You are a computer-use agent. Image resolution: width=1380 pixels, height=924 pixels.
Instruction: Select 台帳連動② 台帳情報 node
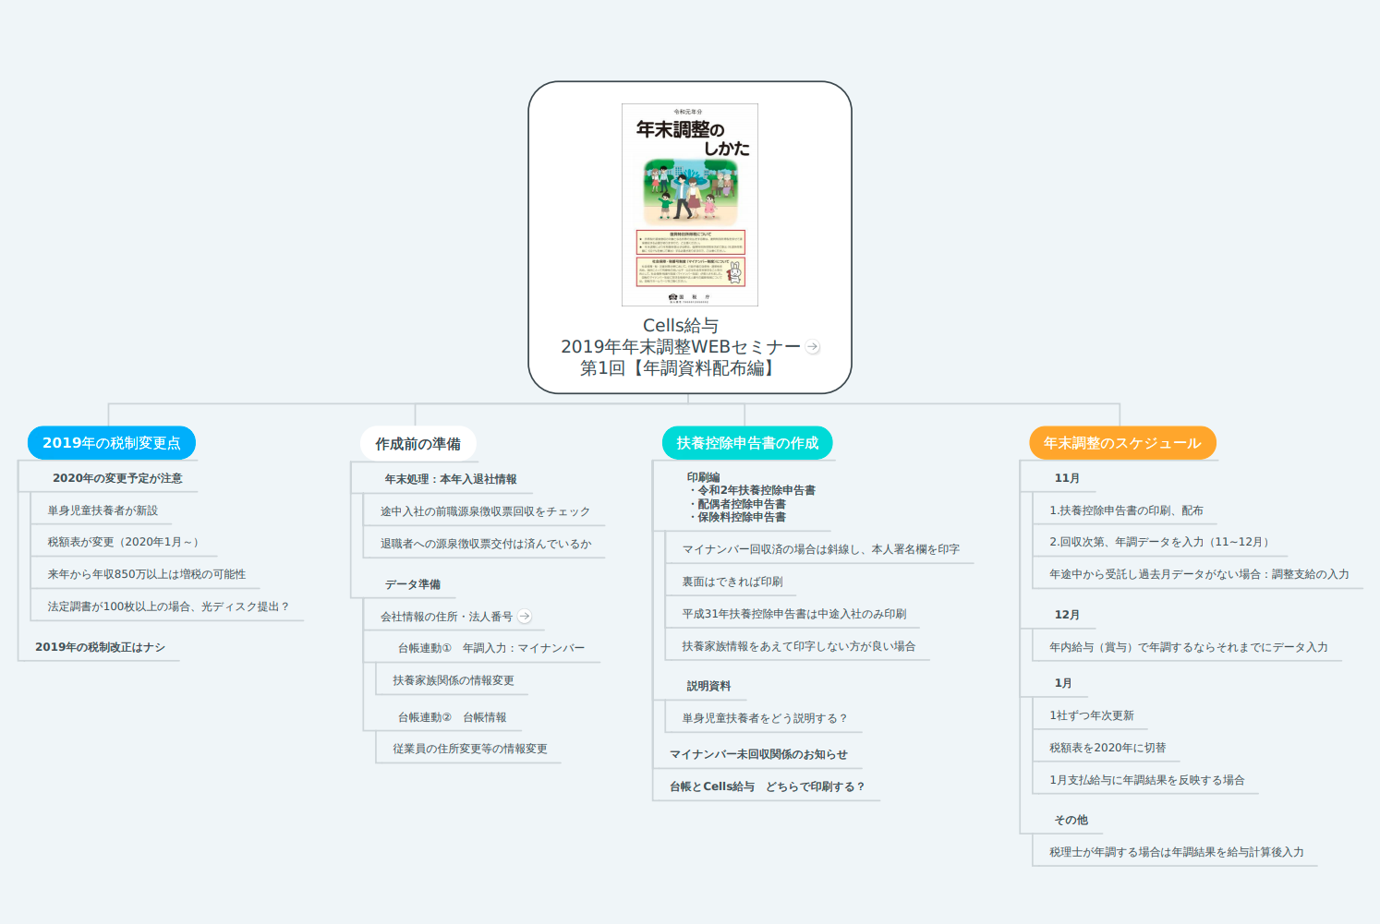click(x=453, y=717)
